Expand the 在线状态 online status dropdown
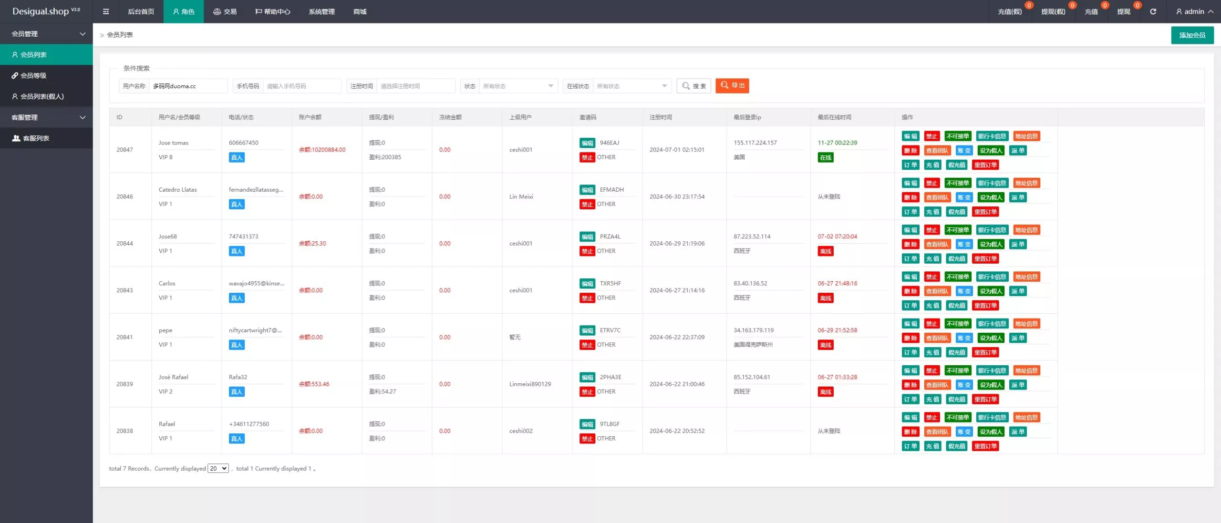This screenshot has width=1221, height=523. click(x=631, y=86)
